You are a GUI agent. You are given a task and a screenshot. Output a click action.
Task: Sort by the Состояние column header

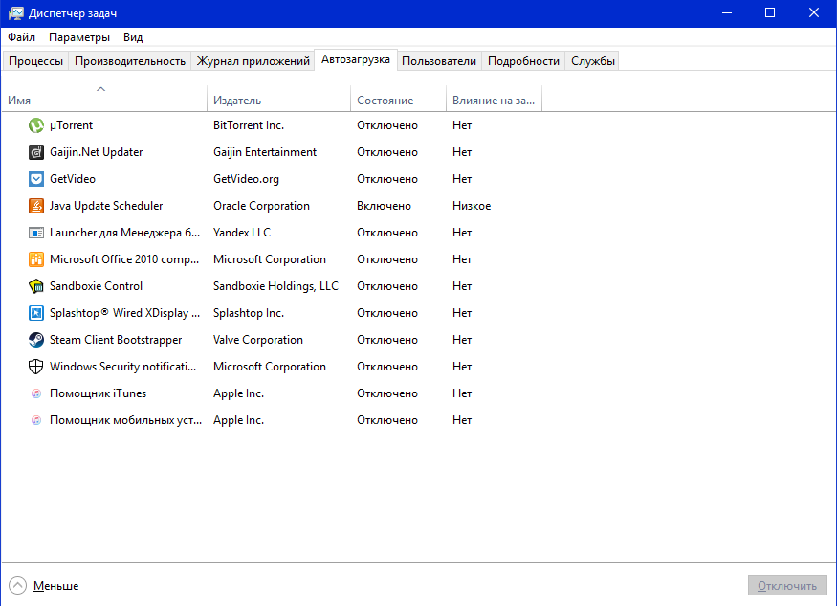398,99
